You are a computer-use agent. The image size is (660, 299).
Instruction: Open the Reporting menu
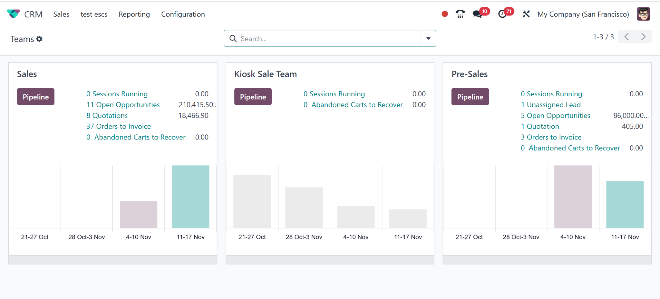click(x=134, y=14)
